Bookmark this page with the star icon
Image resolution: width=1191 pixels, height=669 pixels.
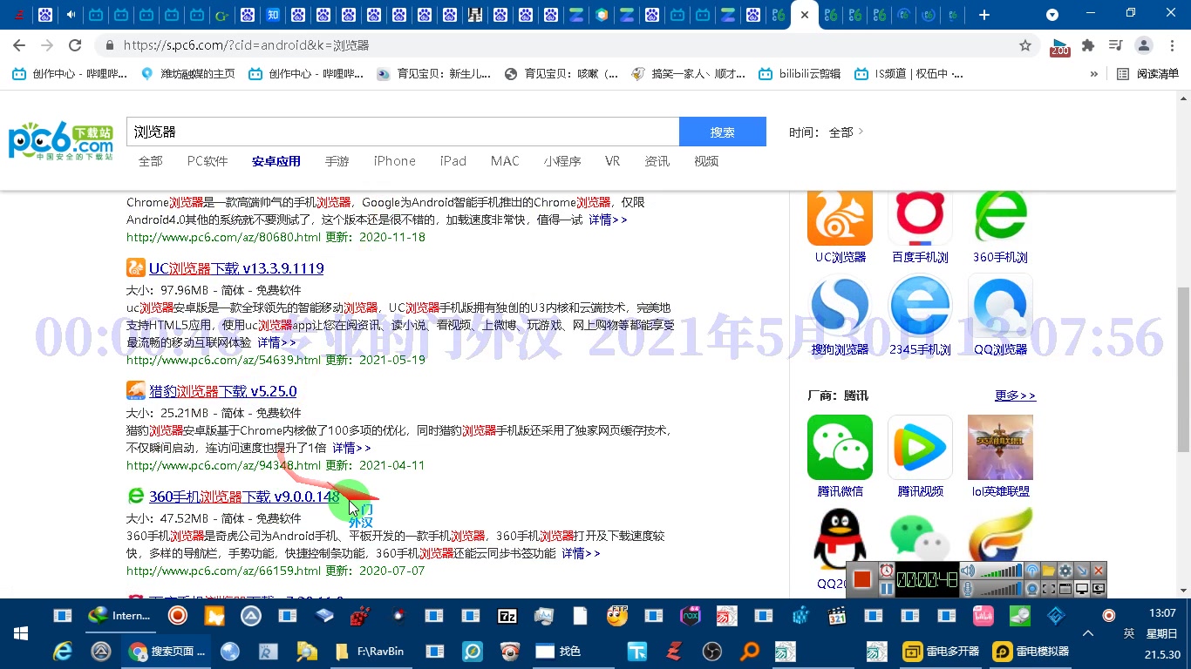coord(1025,45)
